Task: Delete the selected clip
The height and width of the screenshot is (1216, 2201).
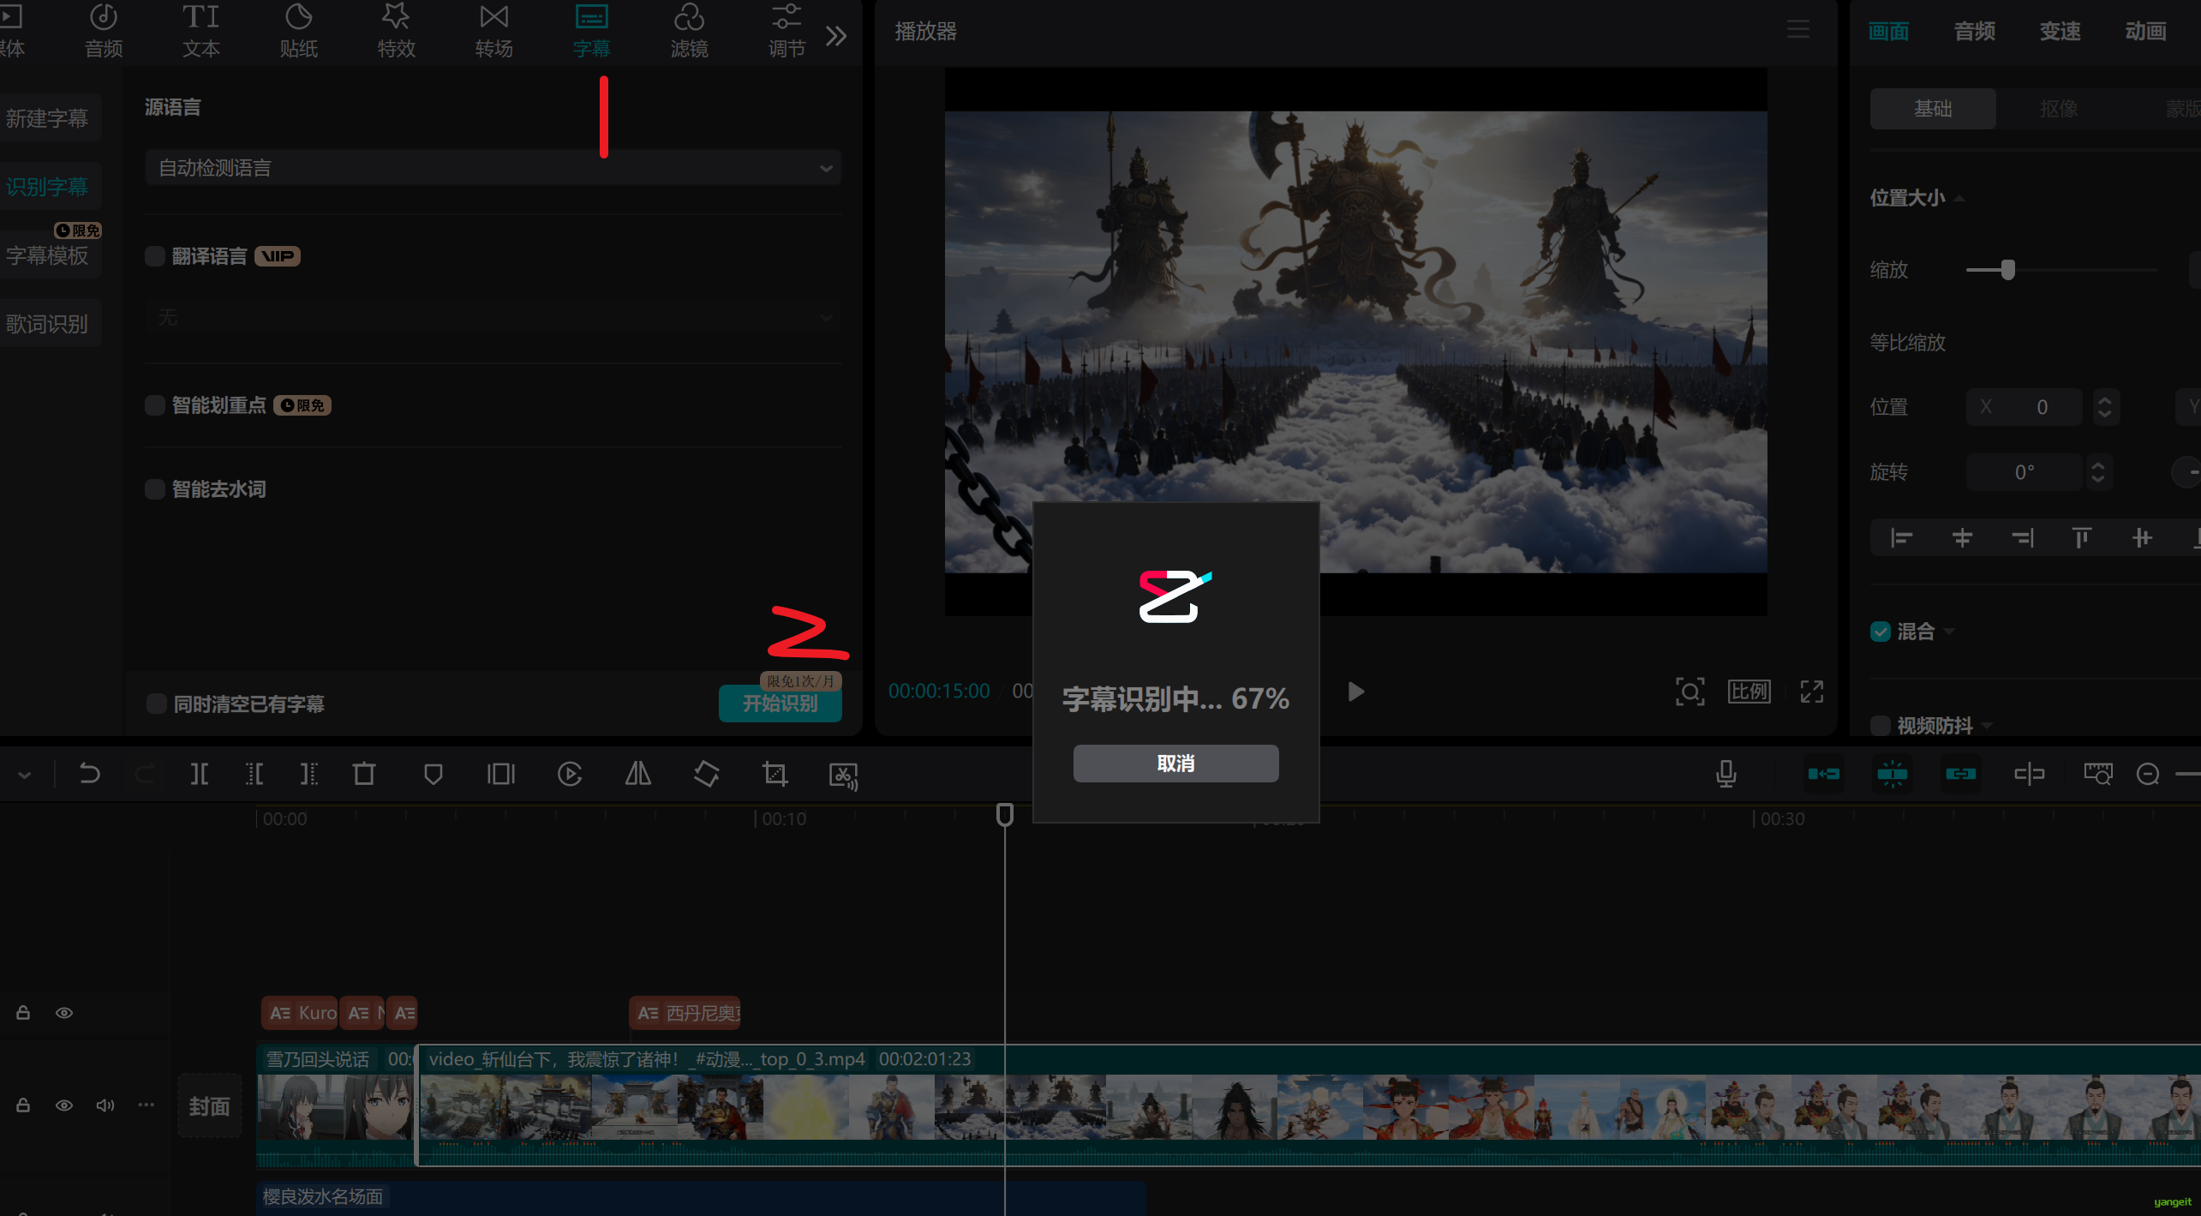Action: click(364, 775)
